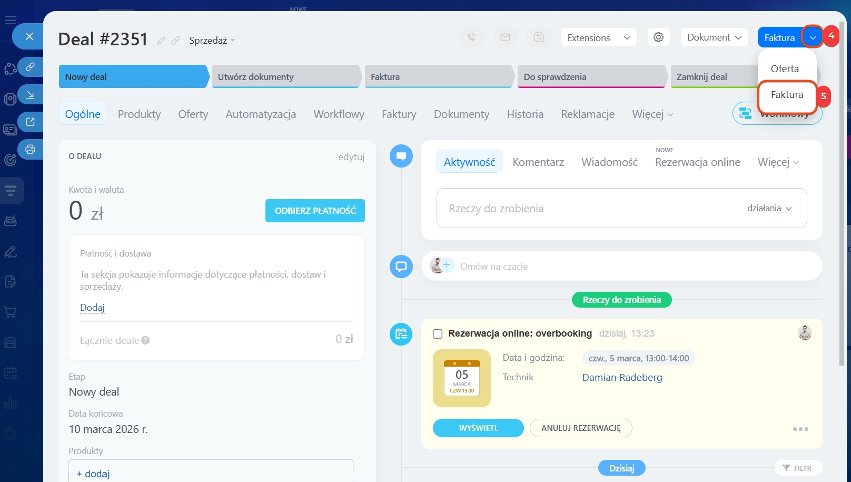Tick the Rezerwacja online: overbooking checkbox
This screenshot has width=851, height=482.
click(437, 334)
